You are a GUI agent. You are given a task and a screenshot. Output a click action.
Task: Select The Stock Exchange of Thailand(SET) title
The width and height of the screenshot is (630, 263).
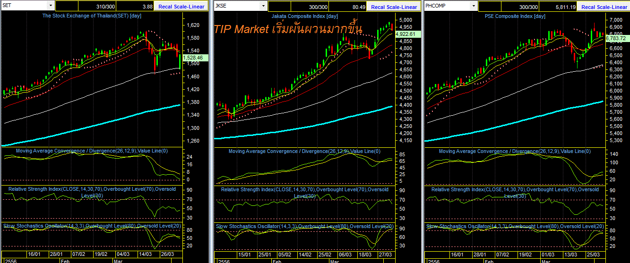coord(92,16)
